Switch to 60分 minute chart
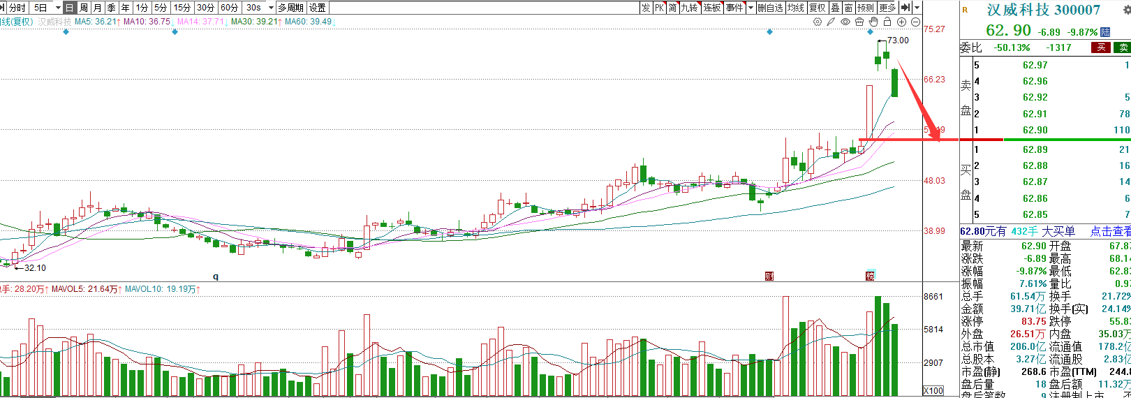Image resolution: width=1131 pixels, height=398 pixels. [230, 8]
